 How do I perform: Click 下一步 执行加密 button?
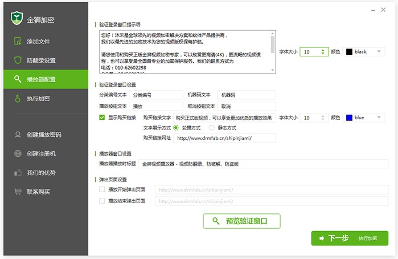pos(350,238)
